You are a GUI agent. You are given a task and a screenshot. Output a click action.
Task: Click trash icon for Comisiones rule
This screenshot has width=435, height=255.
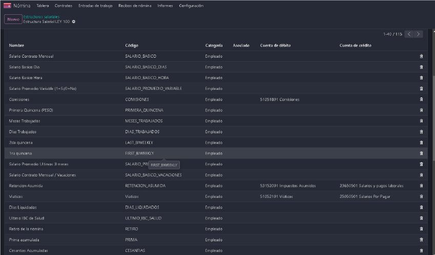(421, 99)
